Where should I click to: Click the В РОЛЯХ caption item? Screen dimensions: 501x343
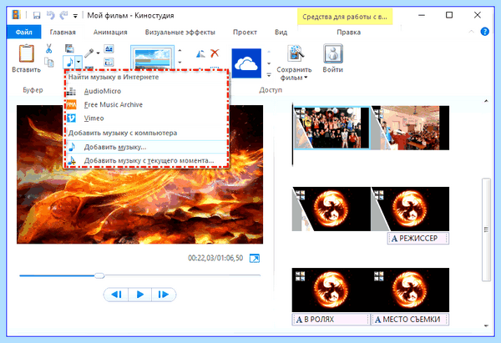tap(331, 320)
